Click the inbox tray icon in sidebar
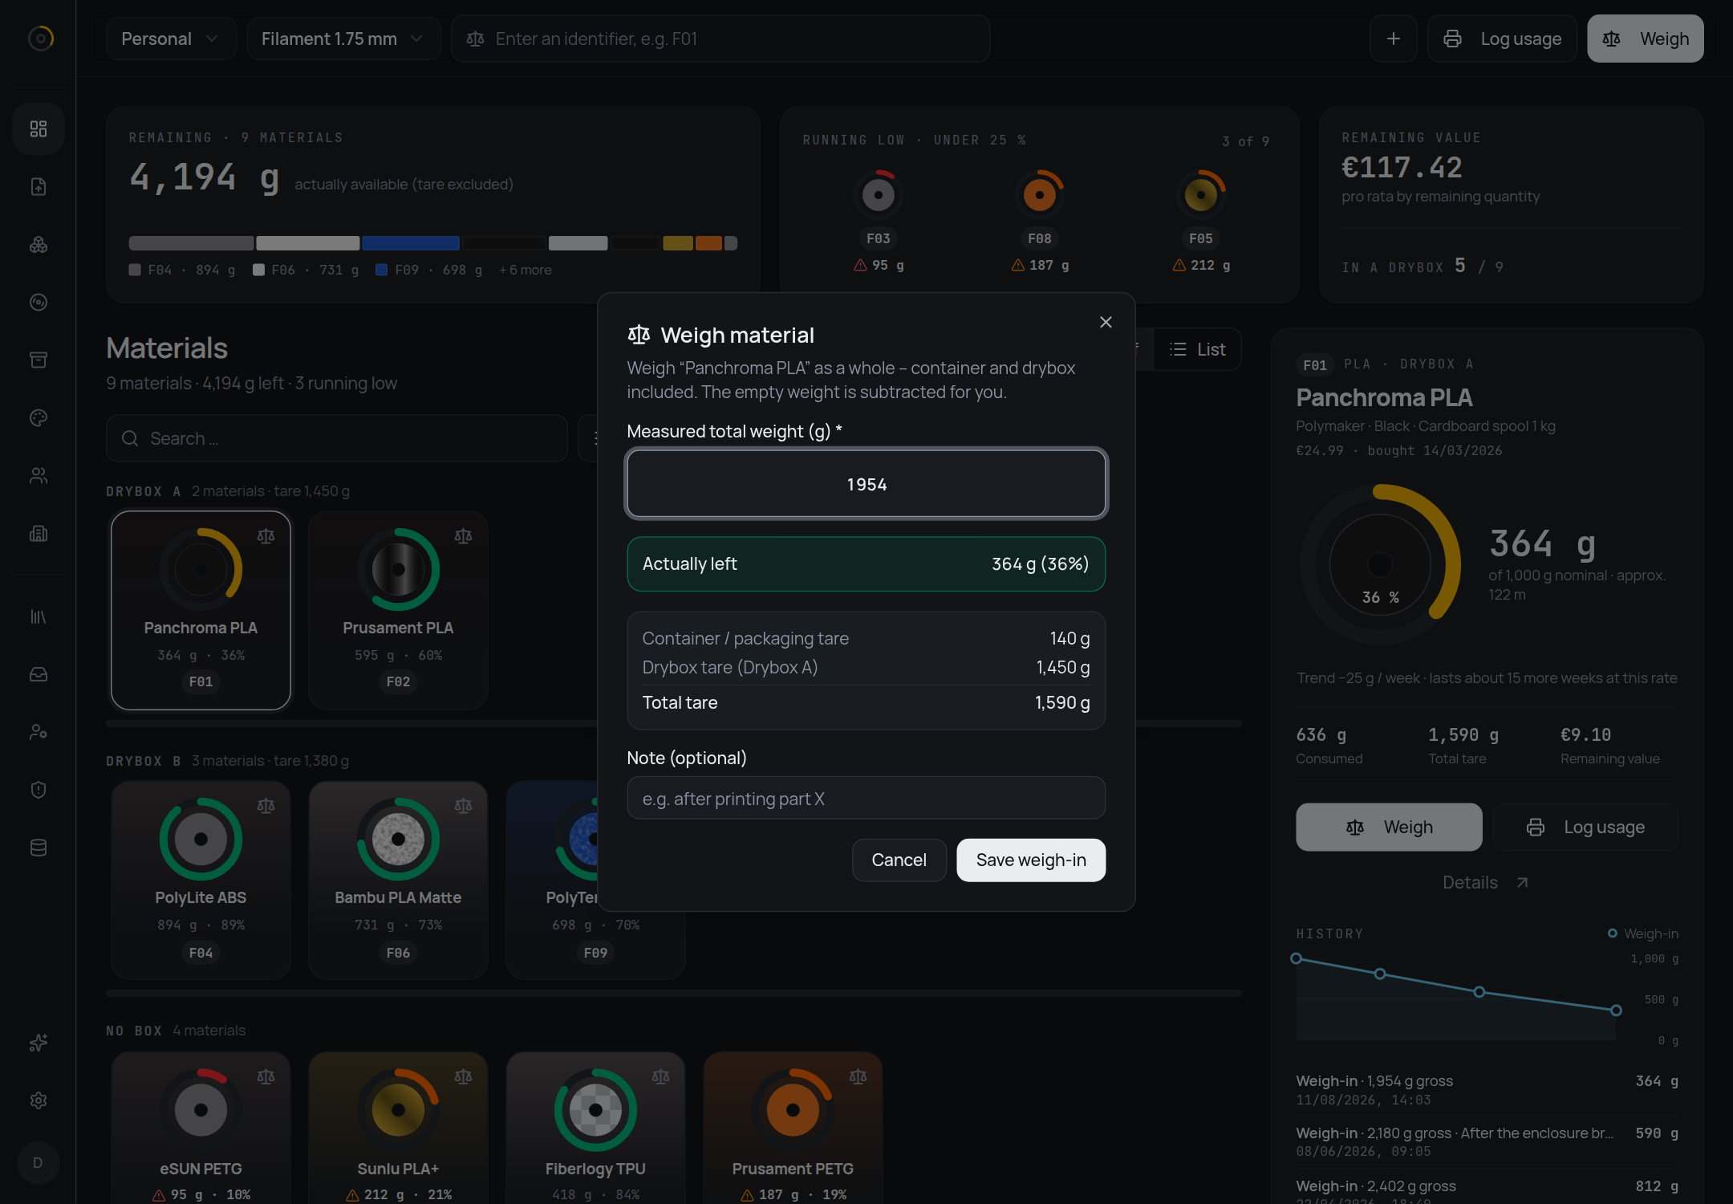This screenshot has width=1733, height=1204. pyautogui.click(x=39, y=674)
